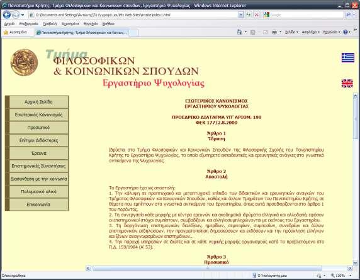This screenshot has height=280, width=360.
Task: Click inside the Google search box
Action: coord(307,15)
